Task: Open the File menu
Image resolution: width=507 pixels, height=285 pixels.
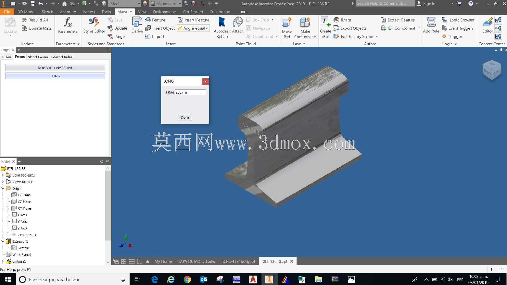Action: 7,12
